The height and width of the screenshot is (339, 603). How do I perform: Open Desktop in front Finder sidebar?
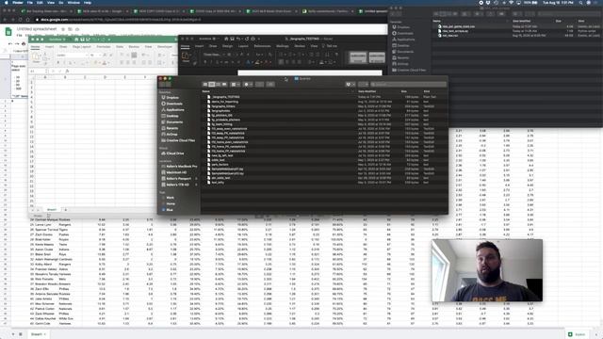[170, 116]
